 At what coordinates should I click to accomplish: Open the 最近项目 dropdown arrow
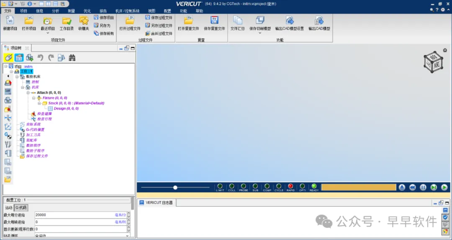click(48, 33)
